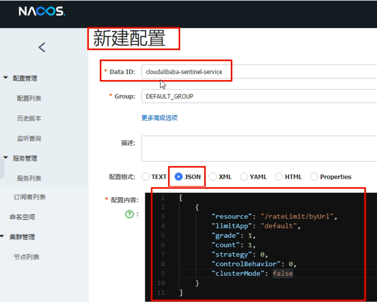Click the "controlBehavior" line in editor
This screenshot has width=377, height=302.
[254, 264]
